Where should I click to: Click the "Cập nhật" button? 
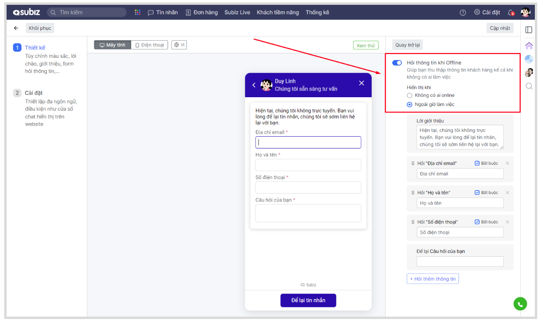(500, 28)
